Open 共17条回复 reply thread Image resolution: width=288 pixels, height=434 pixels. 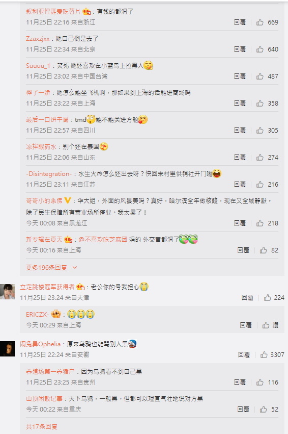coord(42,426)
